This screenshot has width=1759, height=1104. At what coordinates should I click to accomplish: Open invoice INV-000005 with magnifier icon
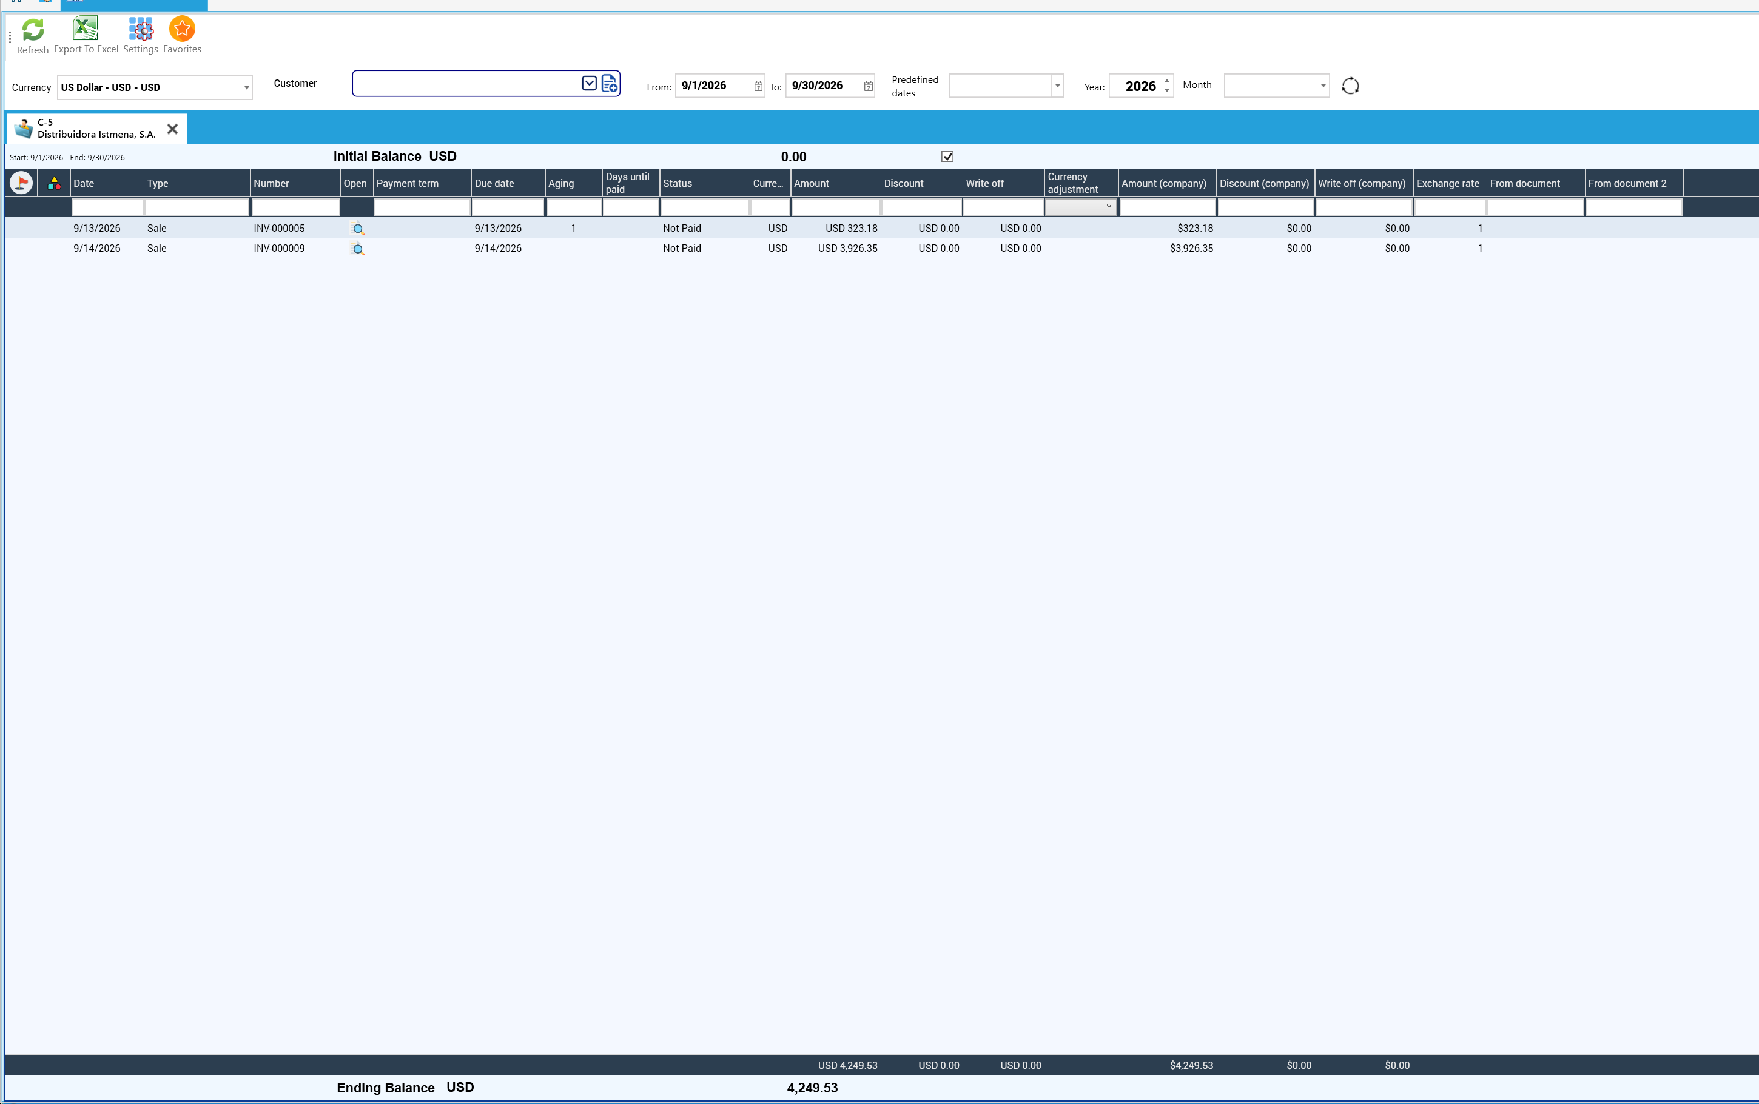coord(358,229)
